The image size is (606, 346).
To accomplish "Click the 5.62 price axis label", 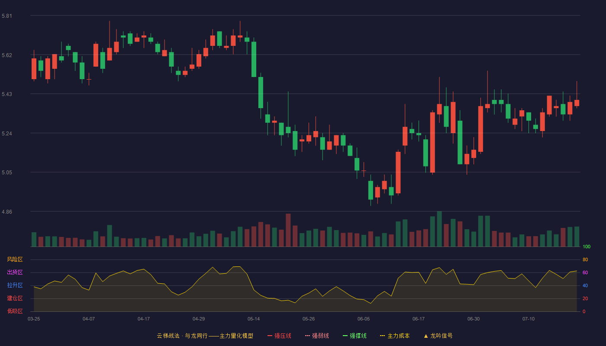I will point(7,55).
